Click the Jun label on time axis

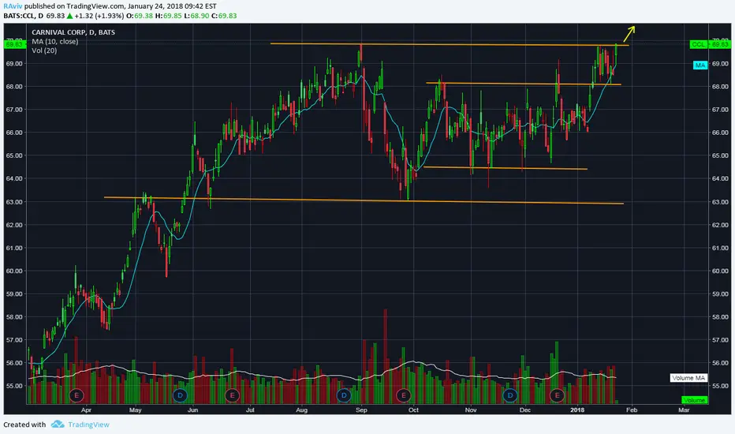[192, 410]
